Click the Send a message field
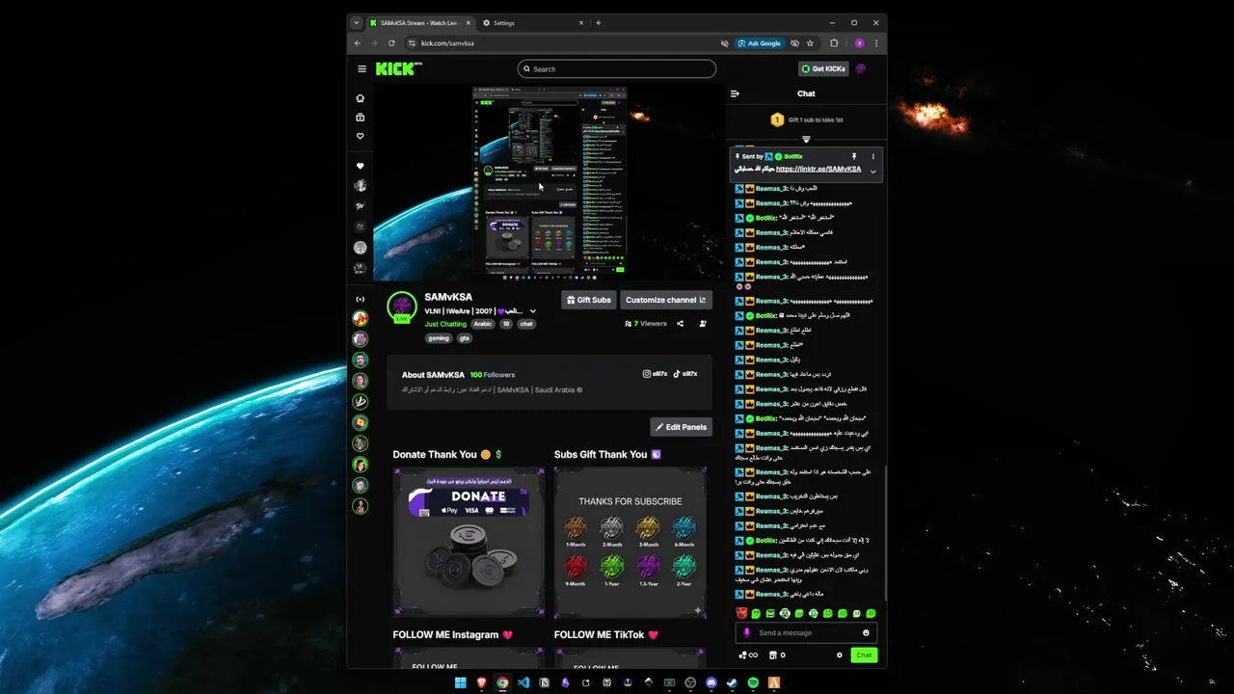This screenshot has width=1234, height=694. [x=806, y=633]
